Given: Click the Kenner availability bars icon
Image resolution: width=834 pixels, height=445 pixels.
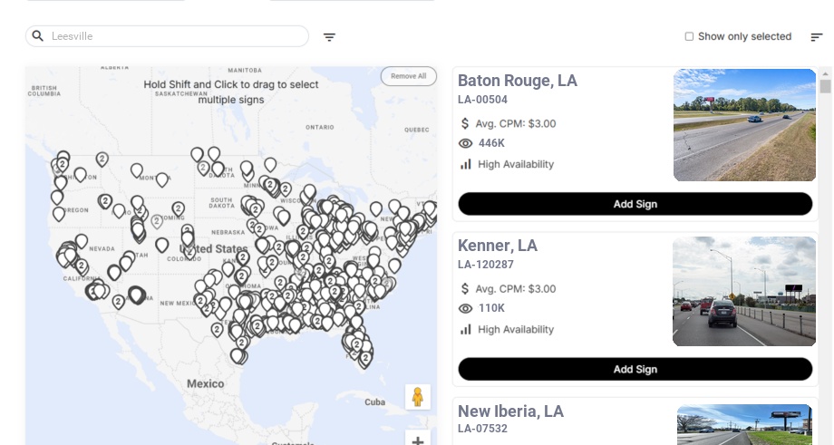Looking at the screenshot, I should coord(466,329).
